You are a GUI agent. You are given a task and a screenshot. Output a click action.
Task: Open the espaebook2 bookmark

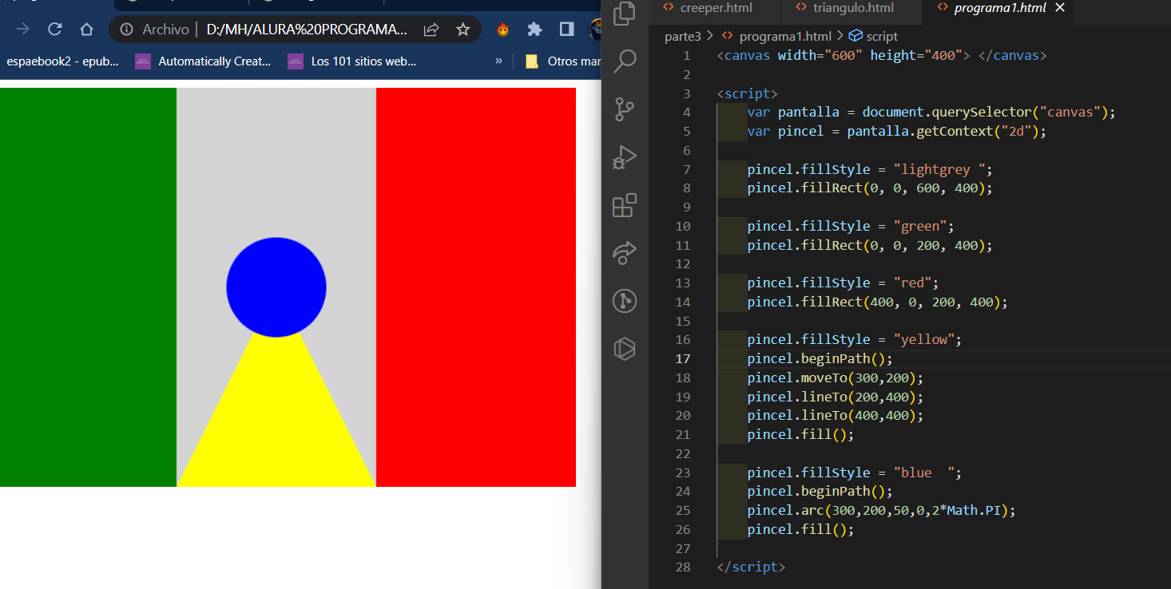pos(62,61)
